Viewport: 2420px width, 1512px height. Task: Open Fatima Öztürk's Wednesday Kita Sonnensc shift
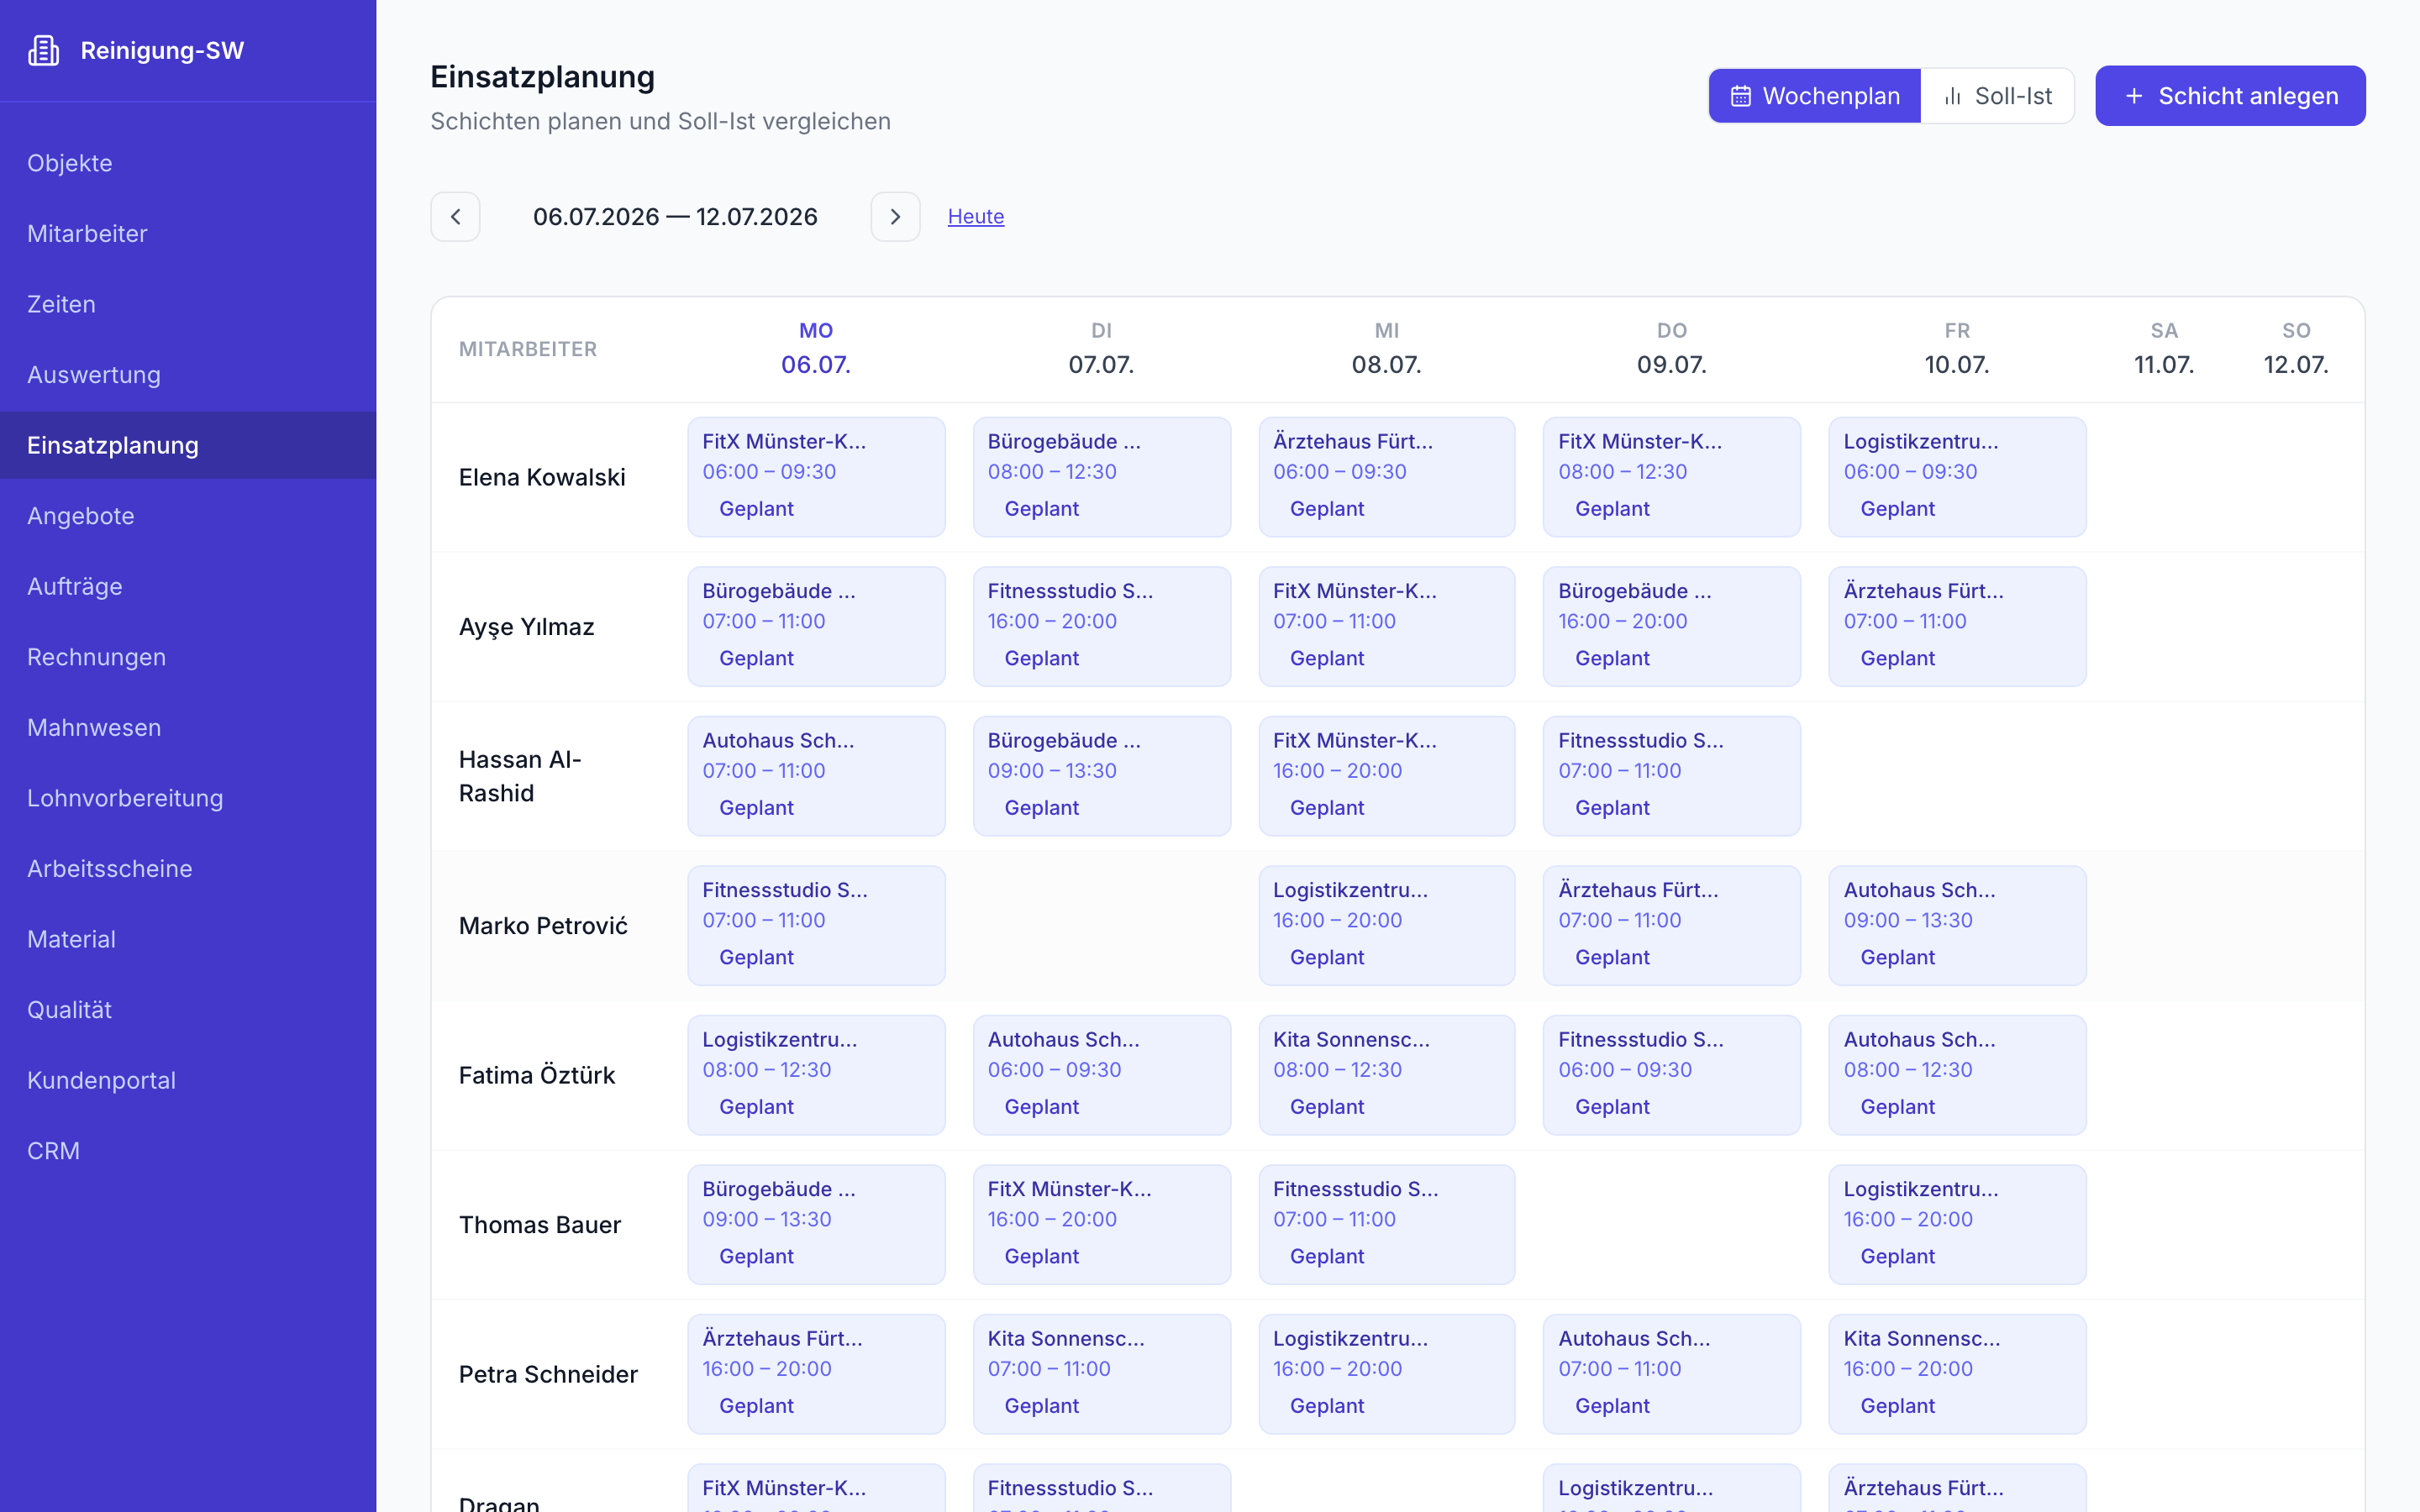1386,1075
